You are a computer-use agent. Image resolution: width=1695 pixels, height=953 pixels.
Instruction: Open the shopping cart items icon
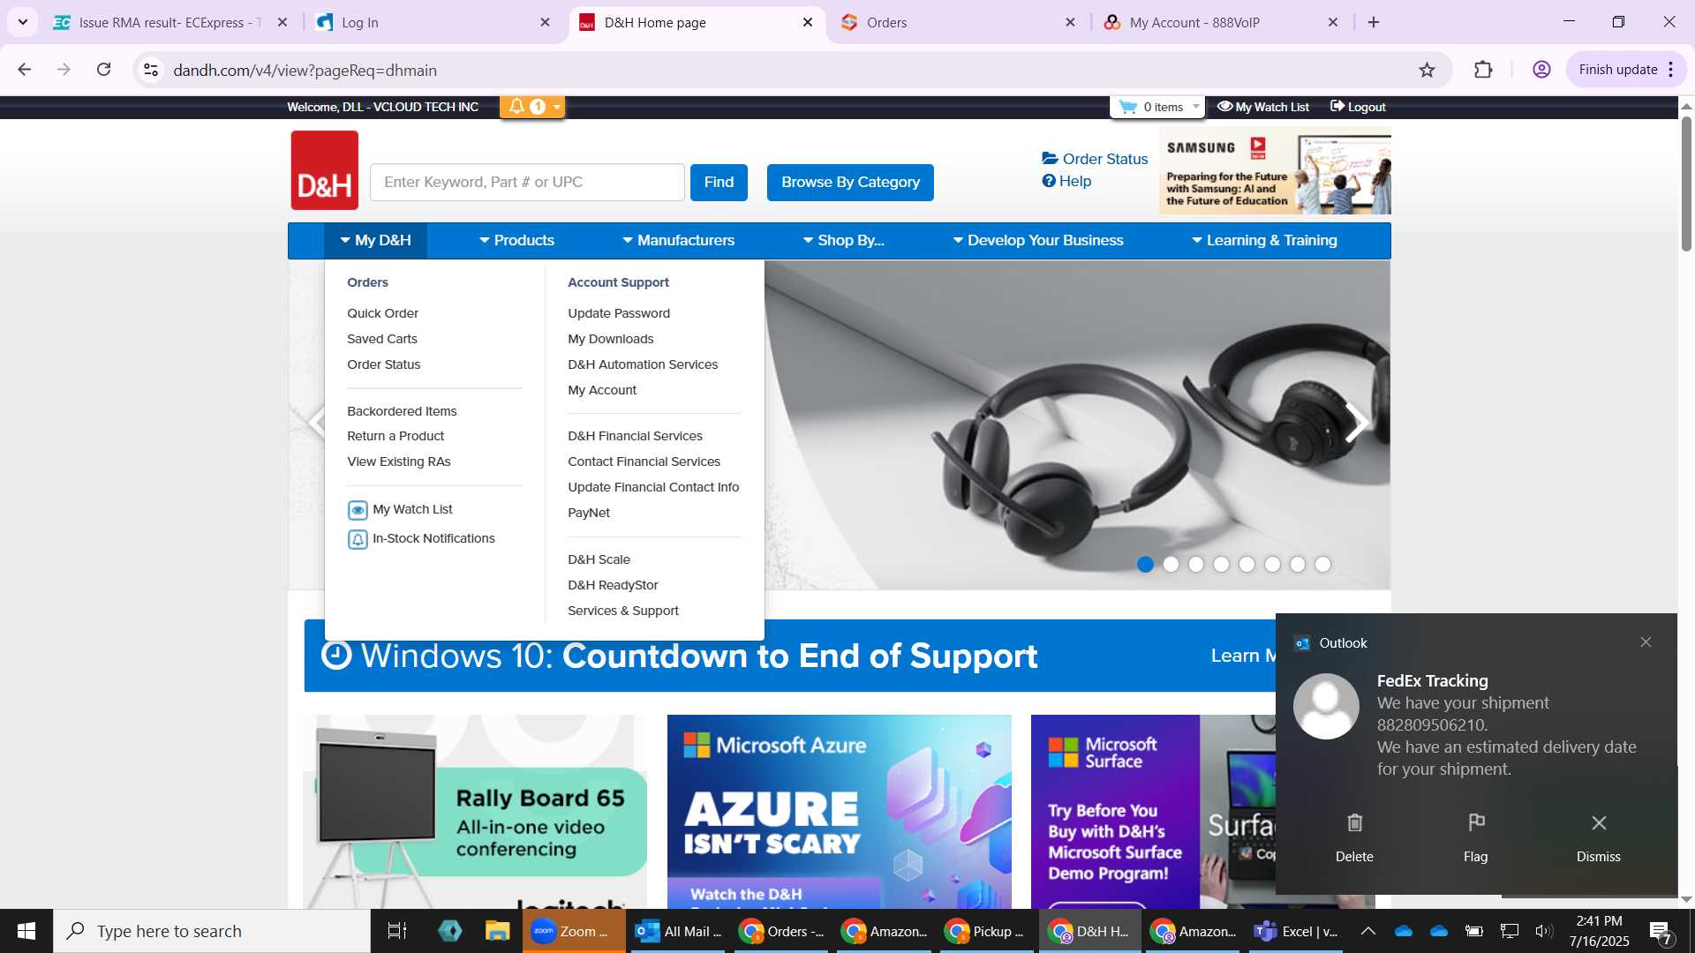coord(1128,107)
